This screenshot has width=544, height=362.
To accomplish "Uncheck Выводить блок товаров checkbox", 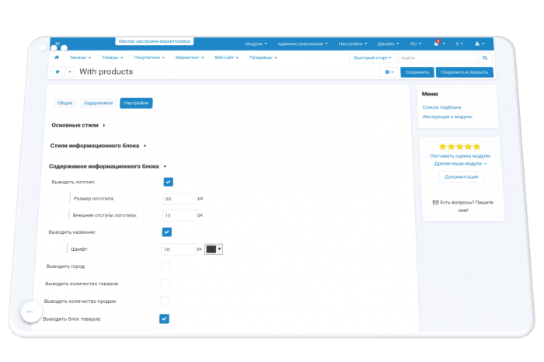I will (x=164, y=318).
